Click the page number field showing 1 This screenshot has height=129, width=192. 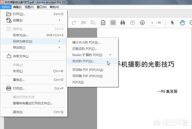tap(152, 22)
